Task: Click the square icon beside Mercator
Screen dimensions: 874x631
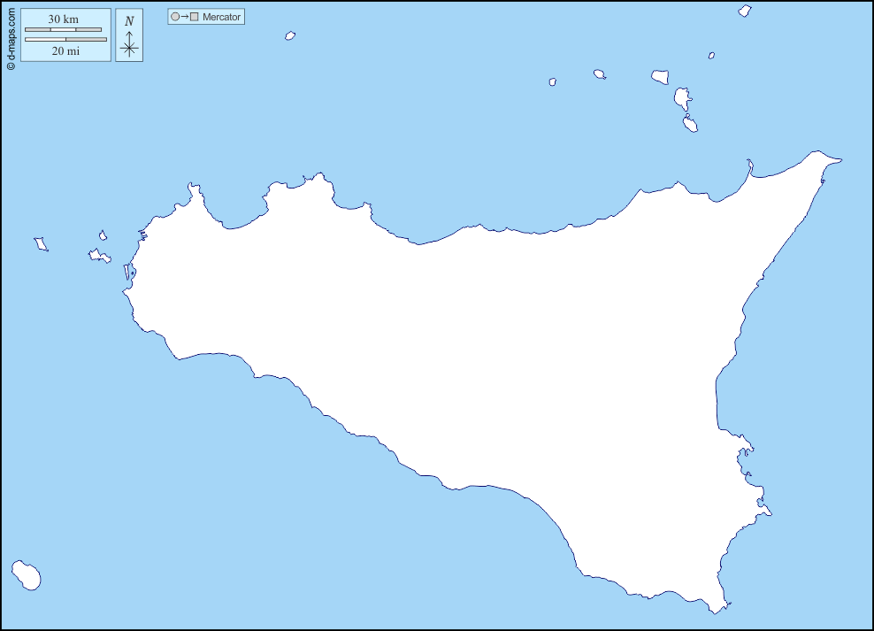Action: coord(194,17)
